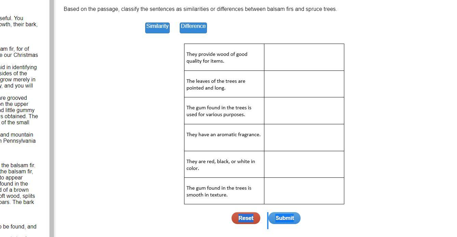The width and height of the screenshot is (457, 237).
Task: Click the question instructions text at top
Action: 200,9
